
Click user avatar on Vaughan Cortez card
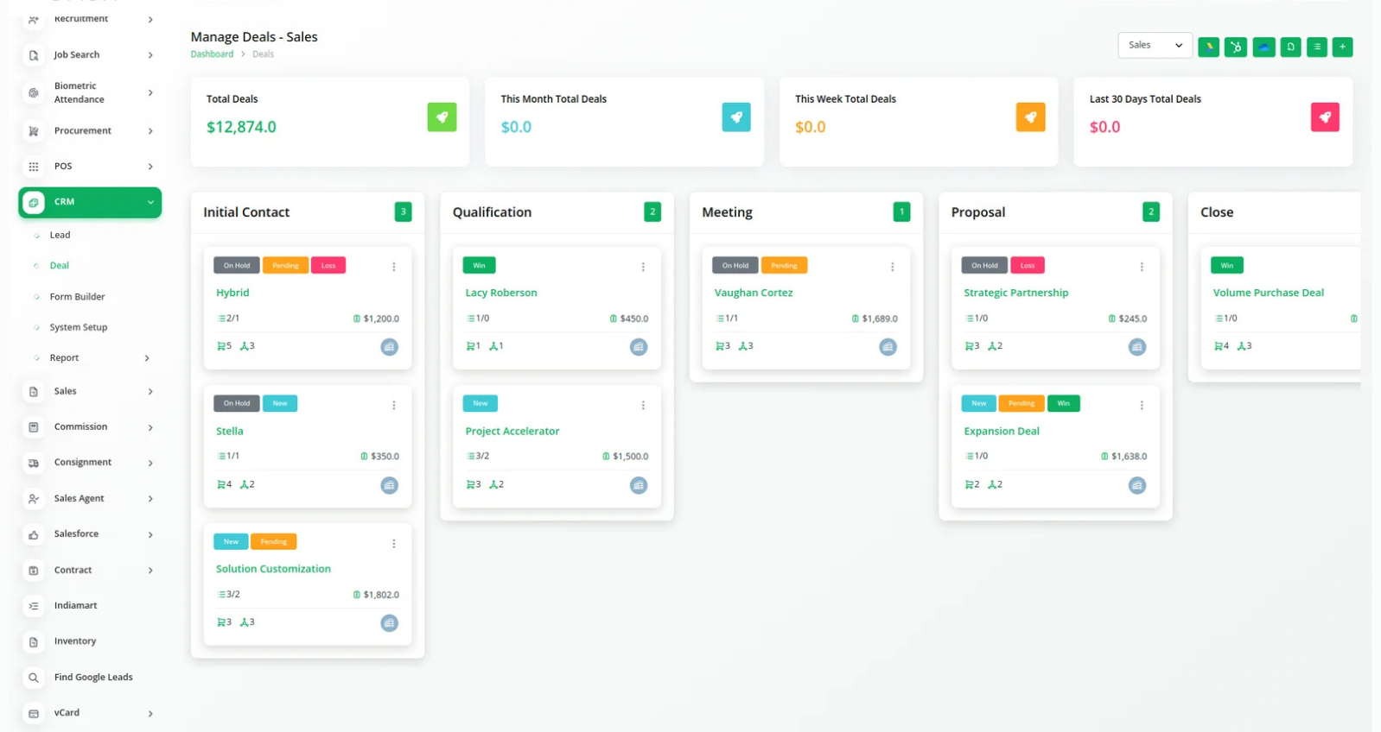[x=888, y=347]
